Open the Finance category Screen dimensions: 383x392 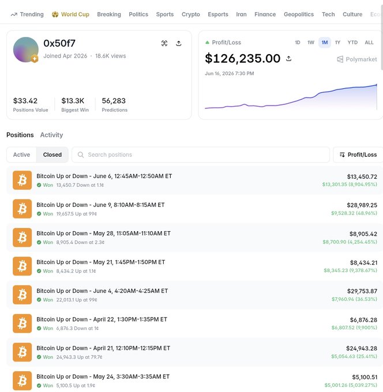pyautogui.click(x=265, y=14)
